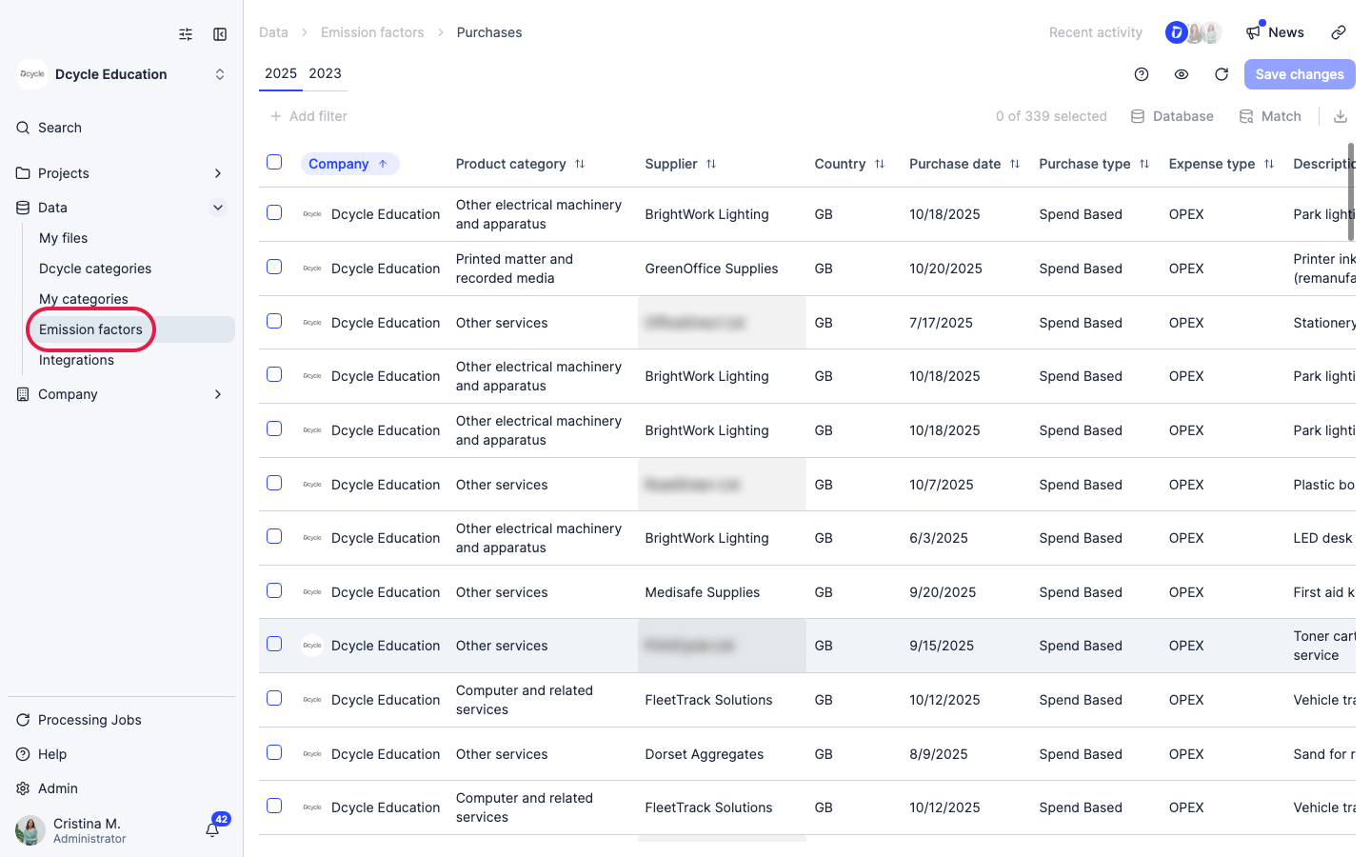This screenshot has width=1371, height=857.
Task: Switch to the 2025 tab
Action: [x=281, y=73]
